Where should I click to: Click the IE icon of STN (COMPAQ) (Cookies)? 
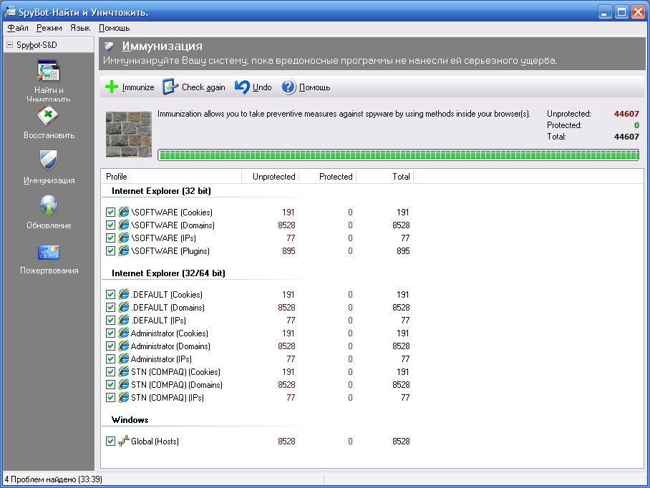tap(124, 371)
